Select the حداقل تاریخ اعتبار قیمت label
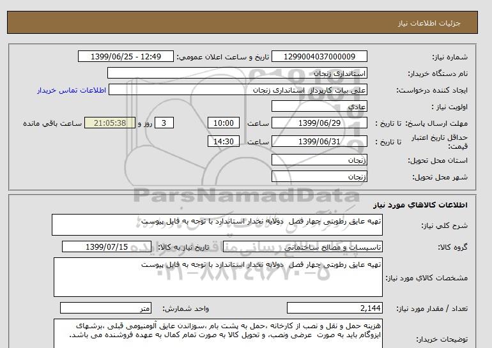Screen dimensions: 492x348 coord(440,142)
